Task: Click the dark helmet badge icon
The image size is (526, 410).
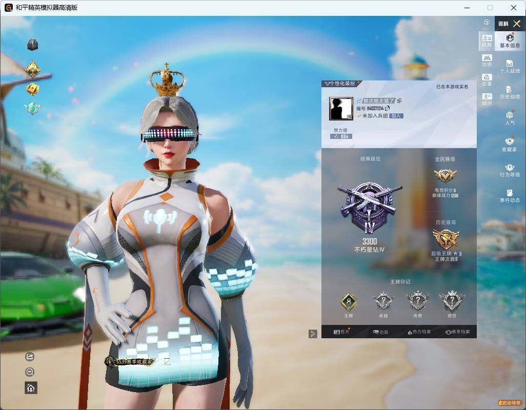Action: (x=32, y=45)
